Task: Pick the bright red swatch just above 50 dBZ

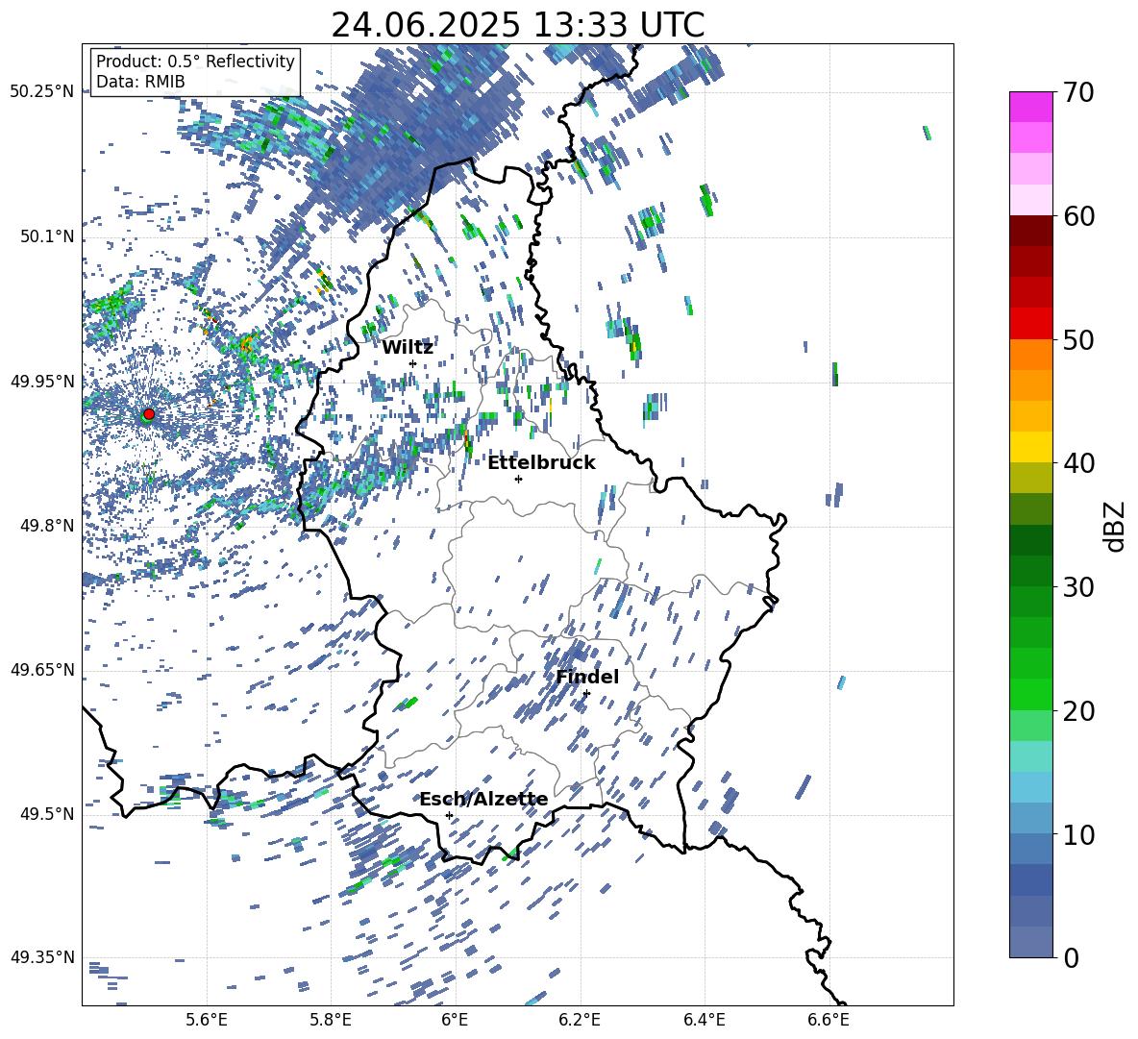Action: [1031, 324]
